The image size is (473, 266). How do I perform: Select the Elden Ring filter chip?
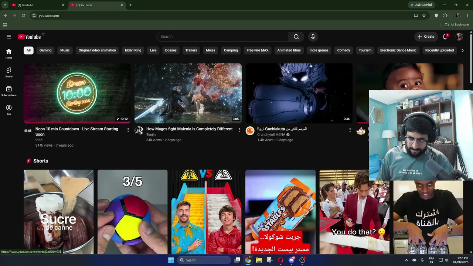pos(133,50)
